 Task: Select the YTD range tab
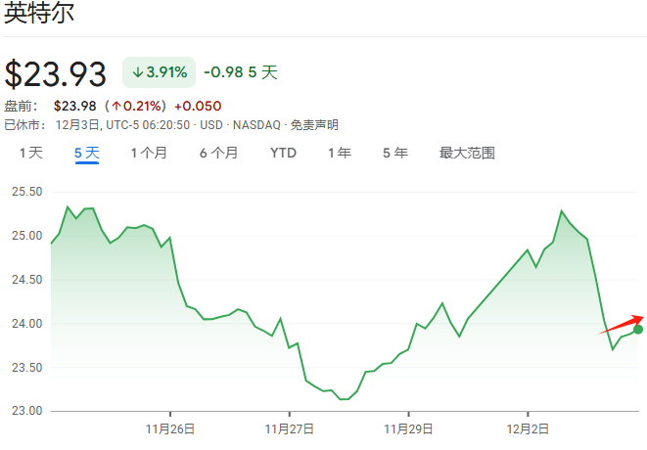pos(283,153)
